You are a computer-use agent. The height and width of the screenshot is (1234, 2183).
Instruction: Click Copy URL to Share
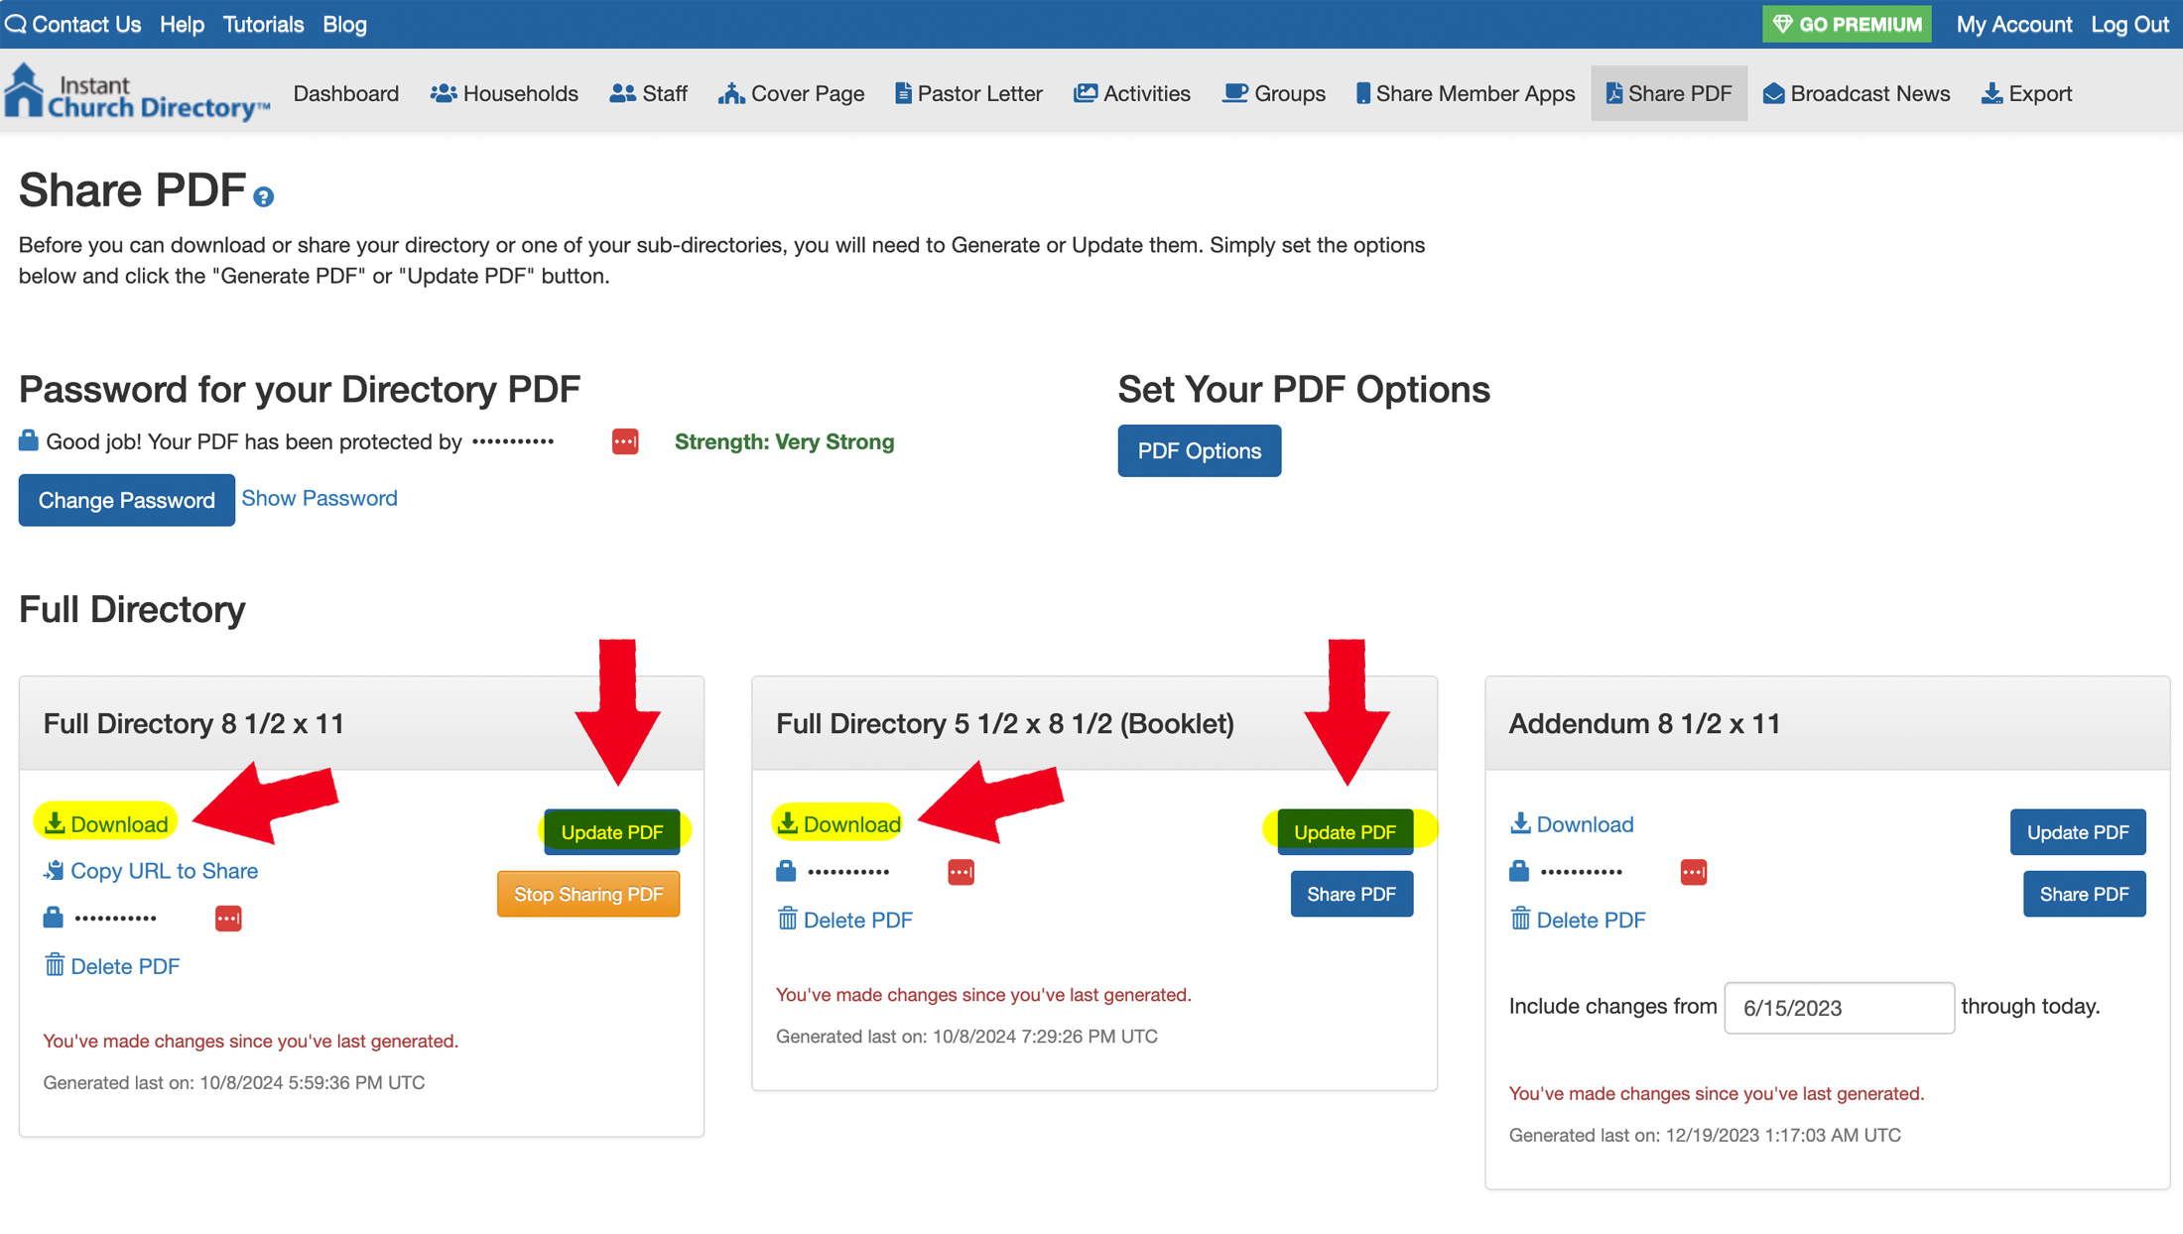(x=151, y=870)
